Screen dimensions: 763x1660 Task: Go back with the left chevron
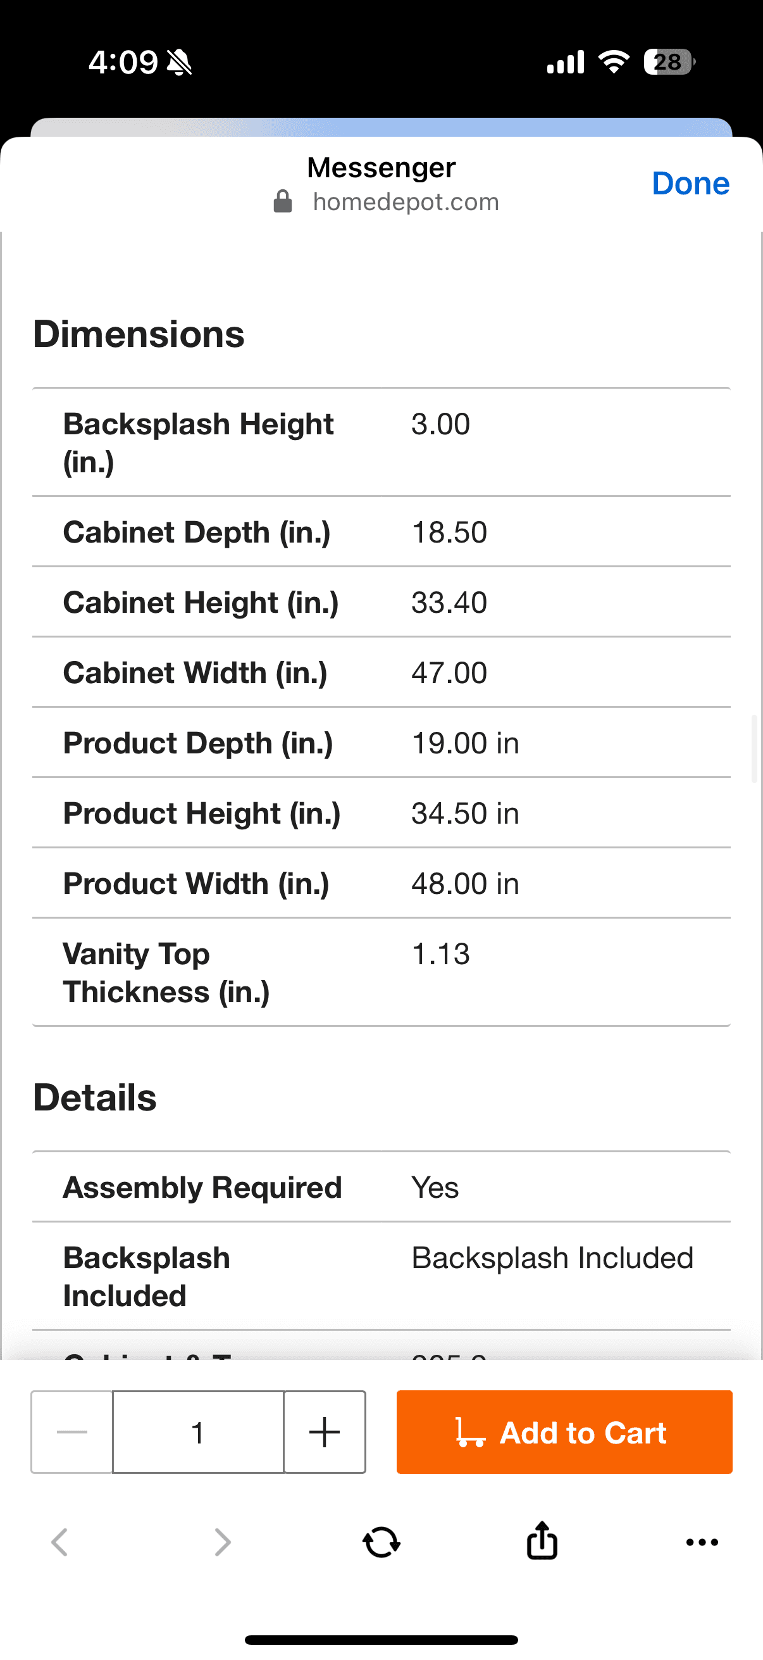[x=60, y=1542]
